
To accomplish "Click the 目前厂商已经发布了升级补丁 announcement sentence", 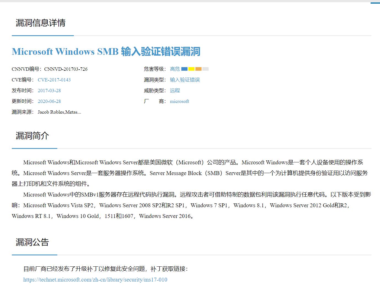I will coord(106,269).
